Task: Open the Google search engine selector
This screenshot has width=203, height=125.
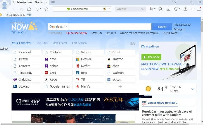Action: coord(58,27)
